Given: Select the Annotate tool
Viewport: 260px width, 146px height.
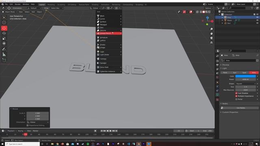Looking at the screenshot, I should point(4,49).
